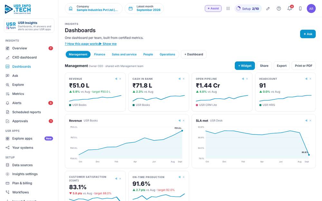Open Alerts in sidebar
The height and width of the screenshot is (201, 322).
click(x=29, y=103)
